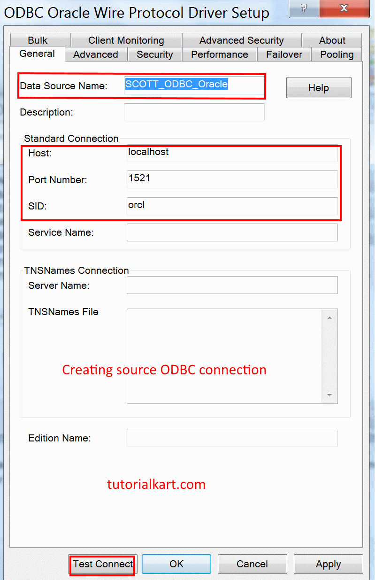Select the Performance tab
375x580 pixels.
coord(220,54)
